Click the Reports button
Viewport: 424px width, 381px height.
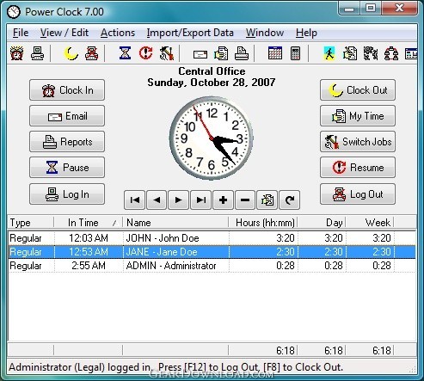pyautogui.click(x=67, y=142)
